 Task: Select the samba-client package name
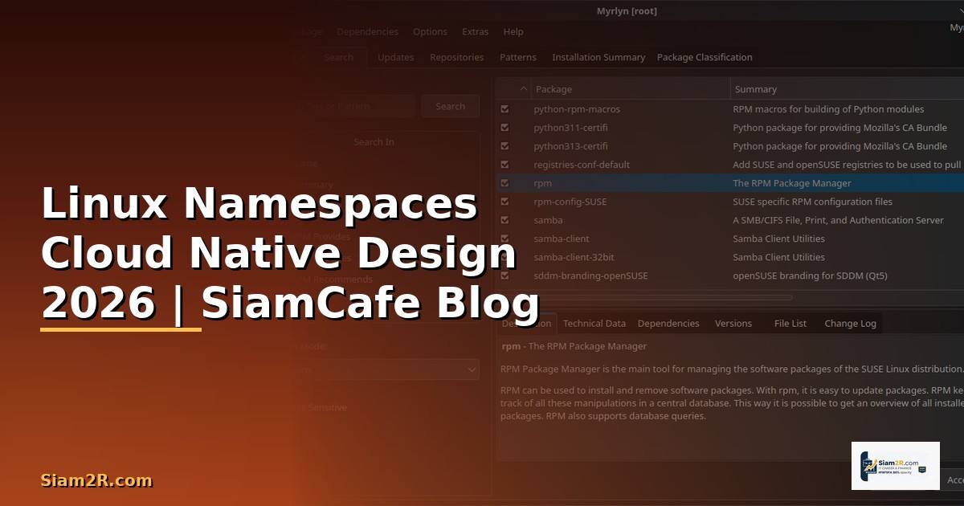562,239
